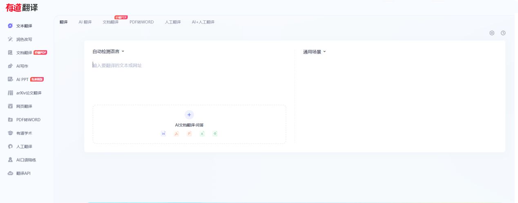This screenshot has width=518, height=203.
Task: Click the AI口语陪练 person icon
Action: tap(10, 160)
